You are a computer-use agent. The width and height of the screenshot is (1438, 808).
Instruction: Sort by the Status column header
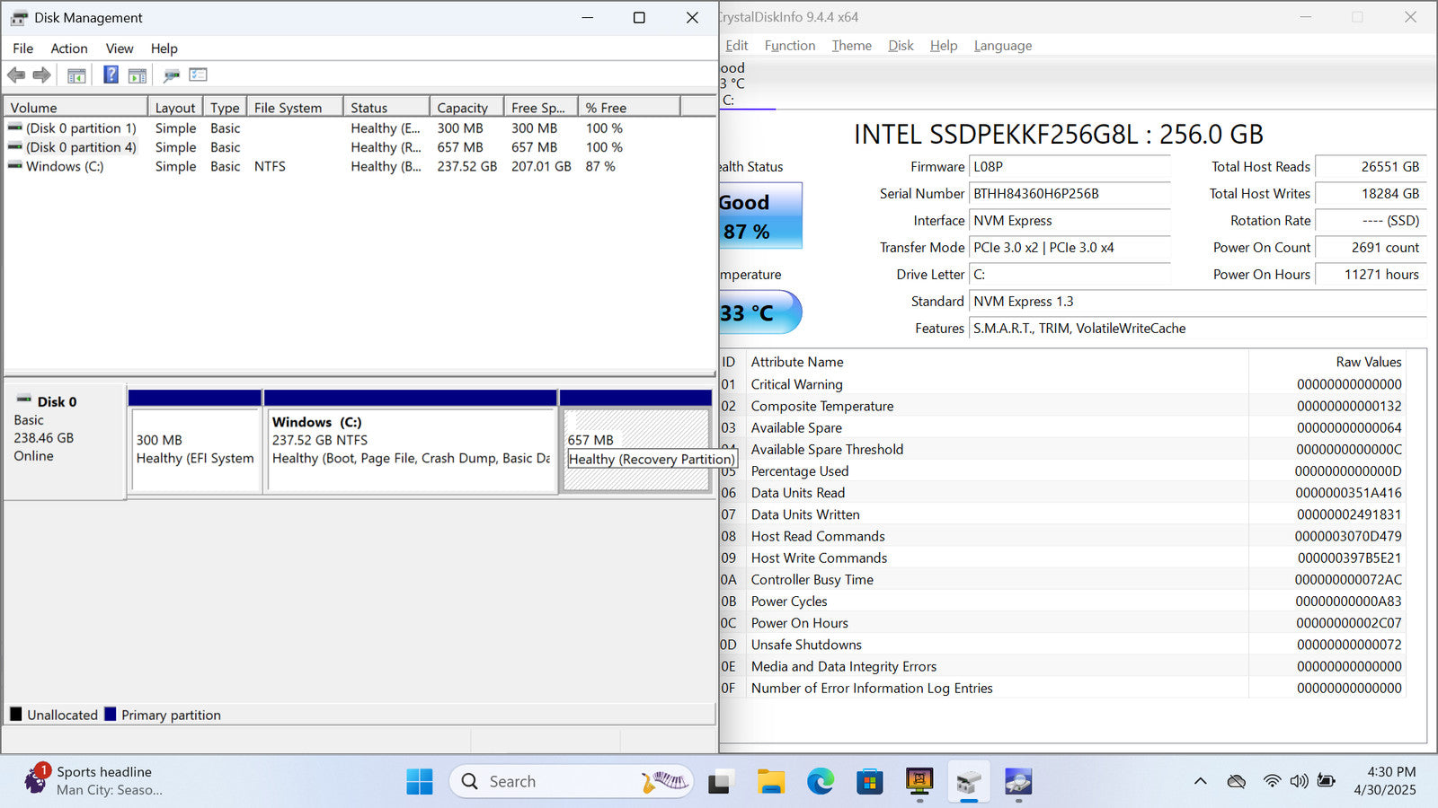click(x=386, y=108)
